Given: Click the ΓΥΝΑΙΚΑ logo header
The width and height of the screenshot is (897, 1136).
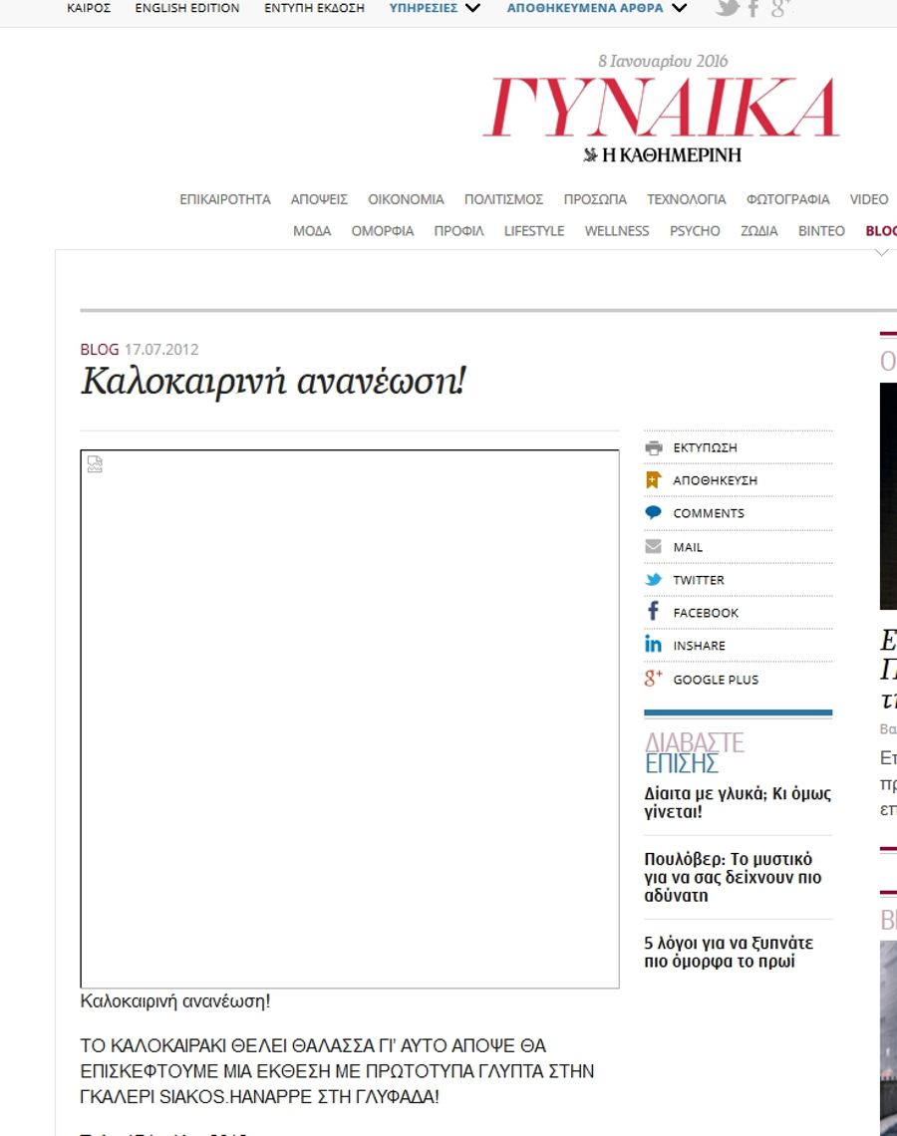Looking at the screenshot, I should coord(662,110).
